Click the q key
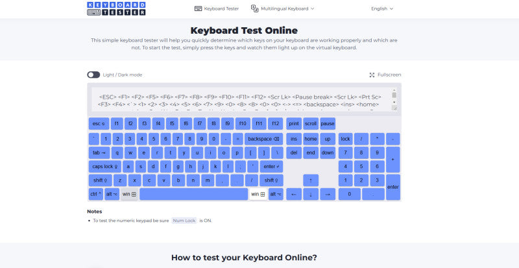Screen dimensions: 519x268 (117, 152)
